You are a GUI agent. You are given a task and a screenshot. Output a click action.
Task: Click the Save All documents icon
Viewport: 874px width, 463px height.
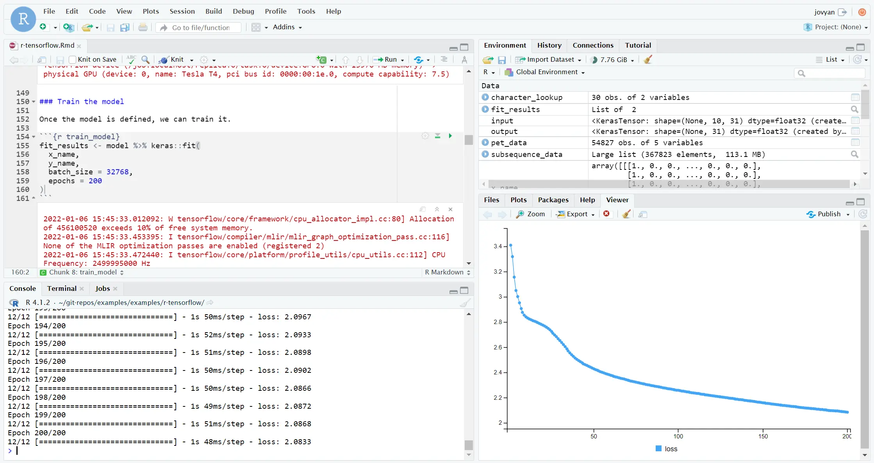(x=125, y=27)
